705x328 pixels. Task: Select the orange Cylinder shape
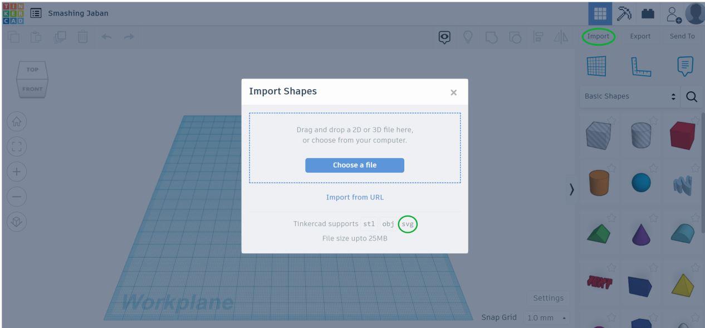tap(599, 182)
